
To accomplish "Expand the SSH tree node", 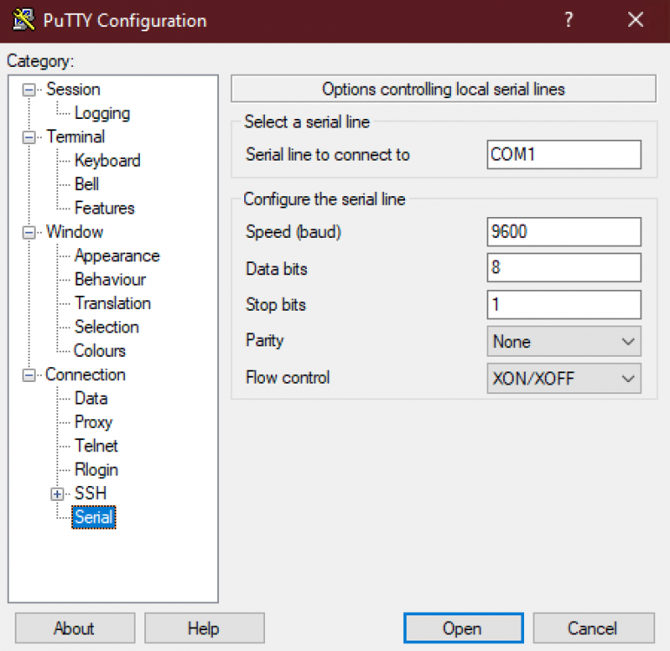I will (x=57, y=494).
